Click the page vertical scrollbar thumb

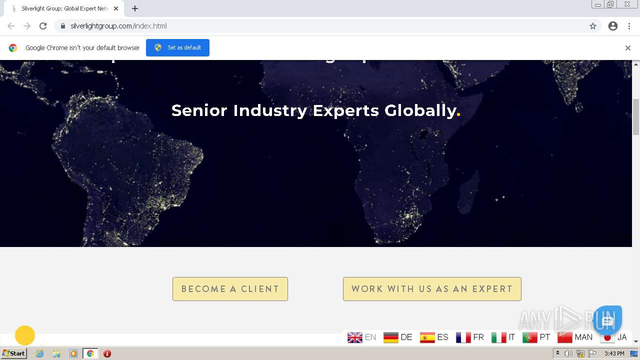click(636, 117)
